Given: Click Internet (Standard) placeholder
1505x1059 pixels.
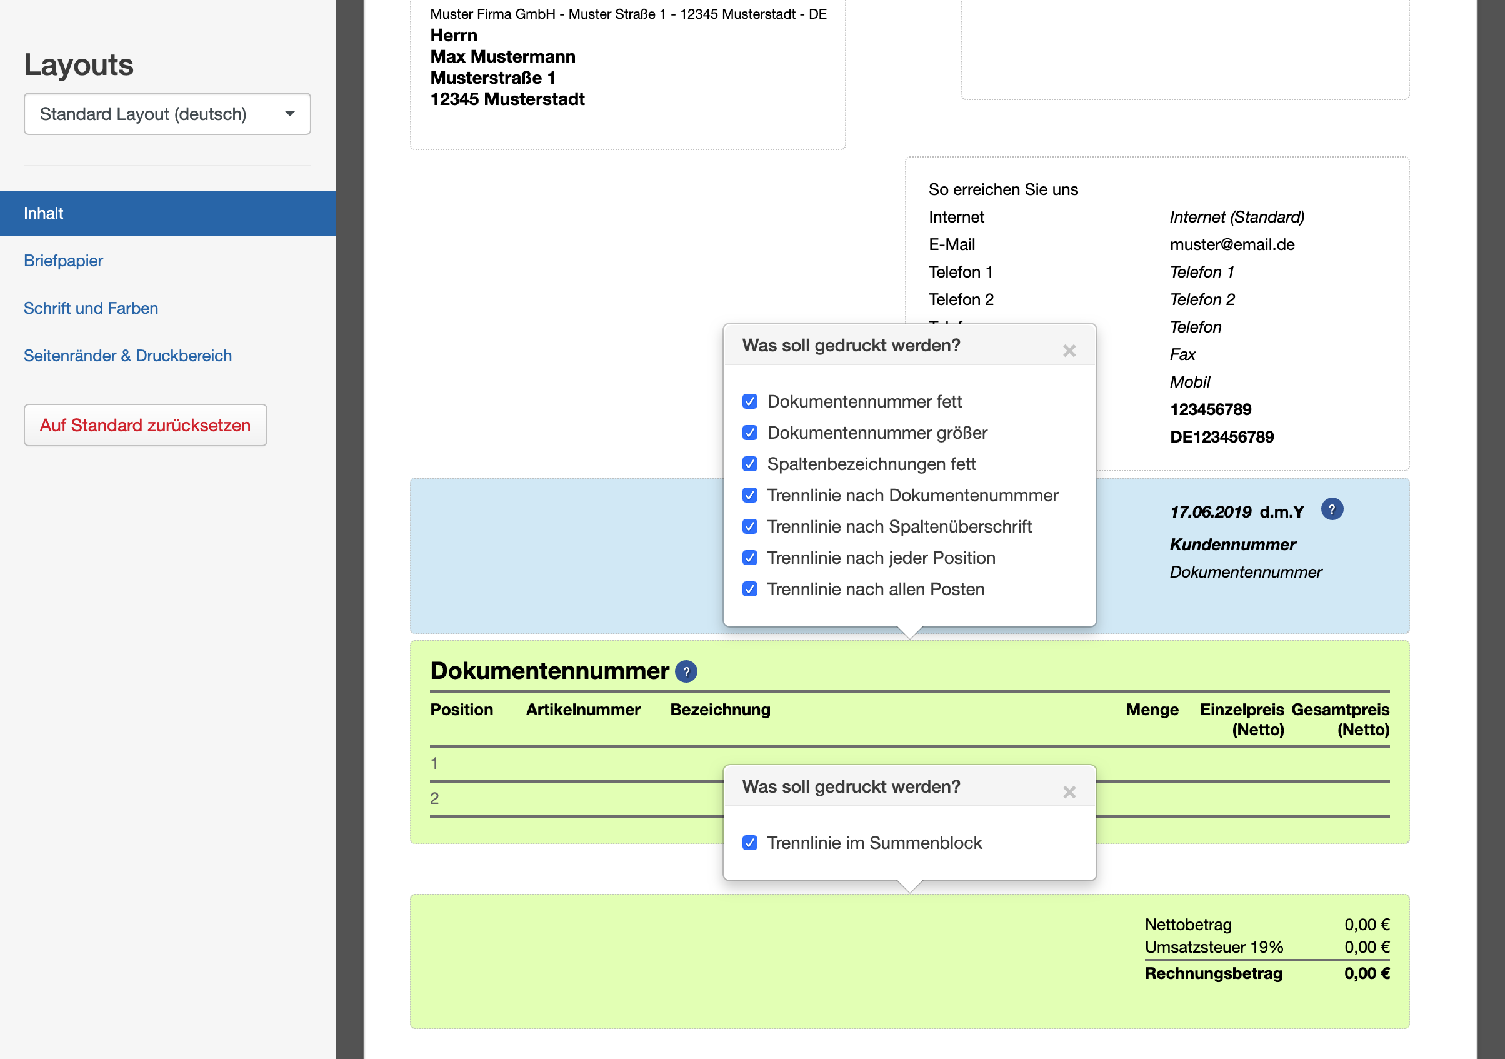Looking at the screenshot, I should coord(1237,217).
